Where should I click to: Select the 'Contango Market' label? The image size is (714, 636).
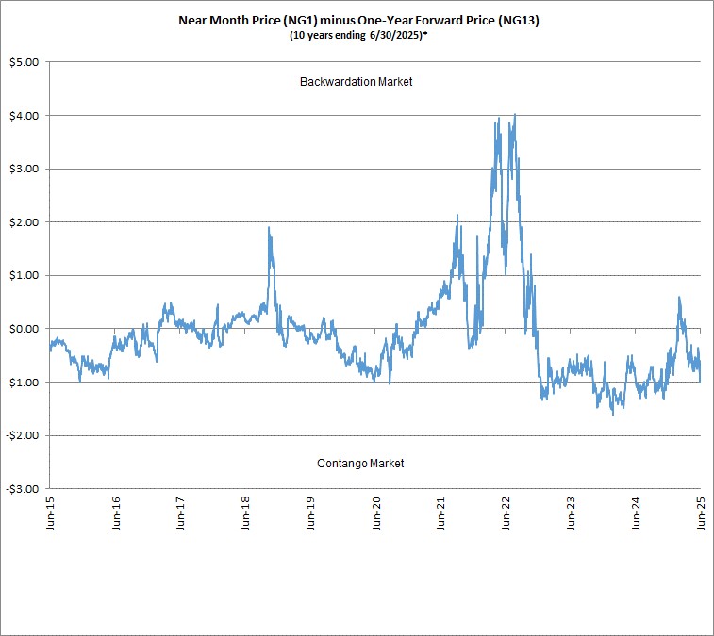(x=360, y=464)
